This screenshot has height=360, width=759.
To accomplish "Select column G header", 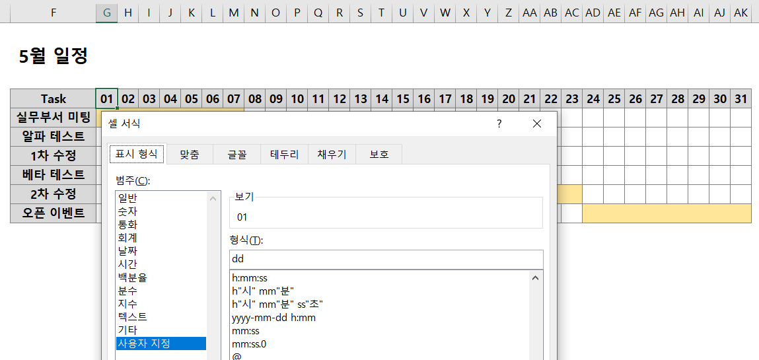I will click(106, 14).
